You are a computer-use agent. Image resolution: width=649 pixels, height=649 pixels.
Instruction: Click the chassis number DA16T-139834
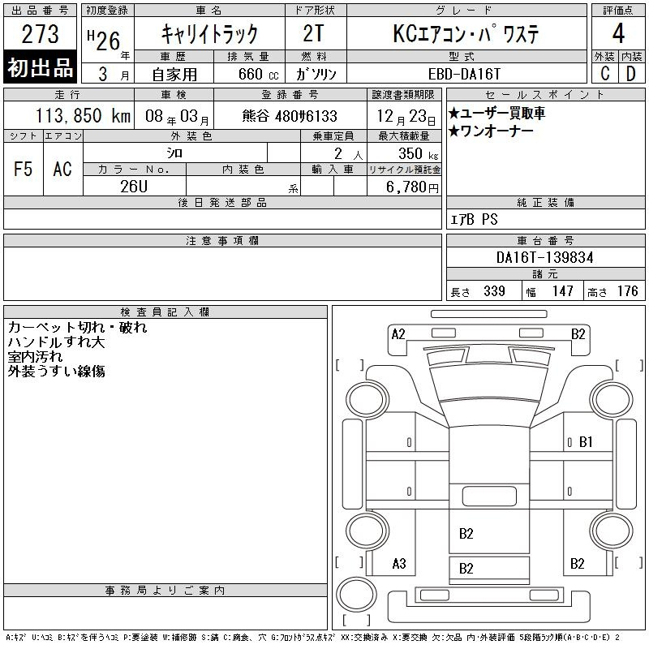coord(544,257)
